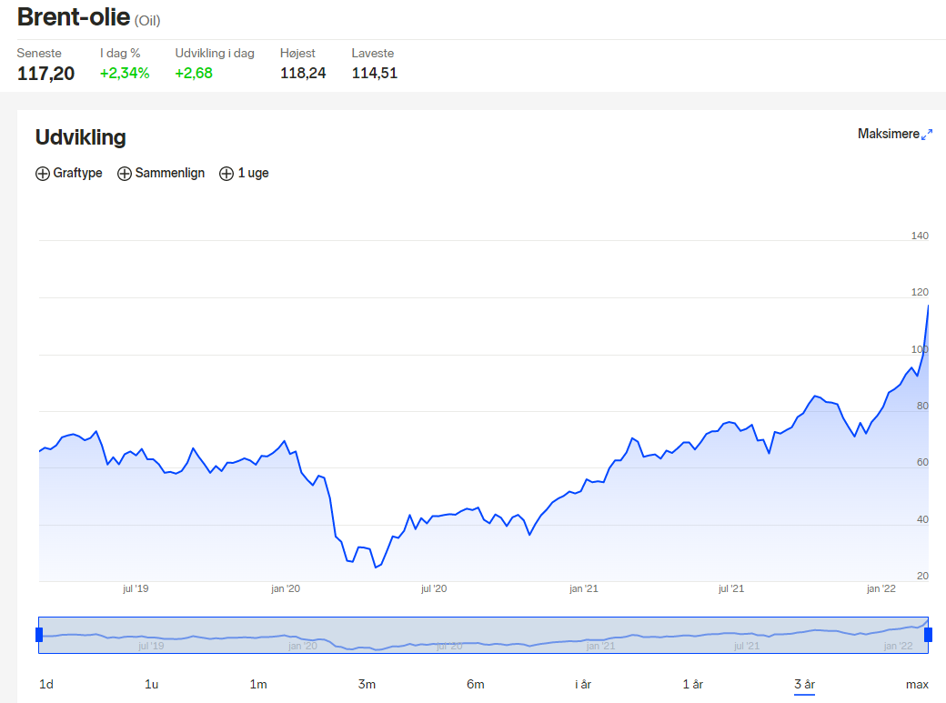Click the plus icon beside 1 uge
The height and width of the screenshot is (703, 946).
tap(226, 174)
